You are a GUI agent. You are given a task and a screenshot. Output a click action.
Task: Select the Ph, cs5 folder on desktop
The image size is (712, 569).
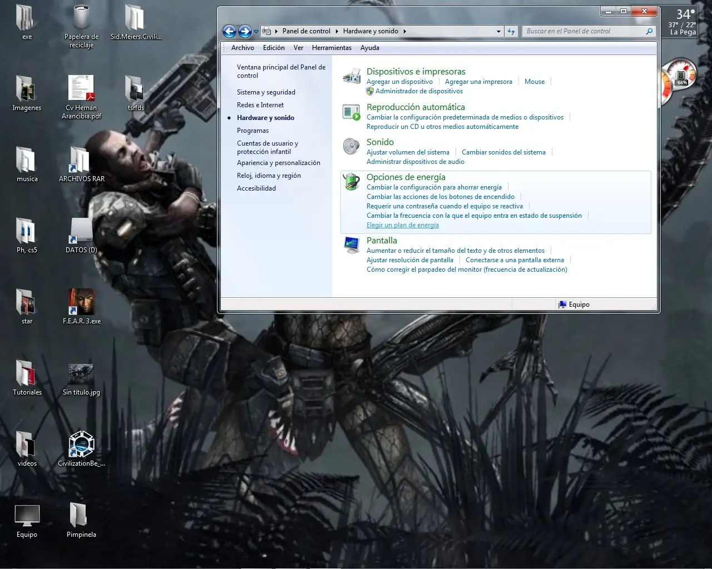(x=27, y=236)
